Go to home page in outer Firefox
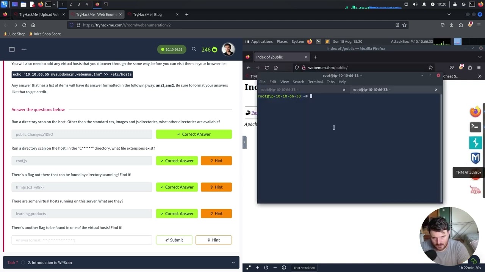Viewport: 485px width, 272px height. click(x=33, y=25)
